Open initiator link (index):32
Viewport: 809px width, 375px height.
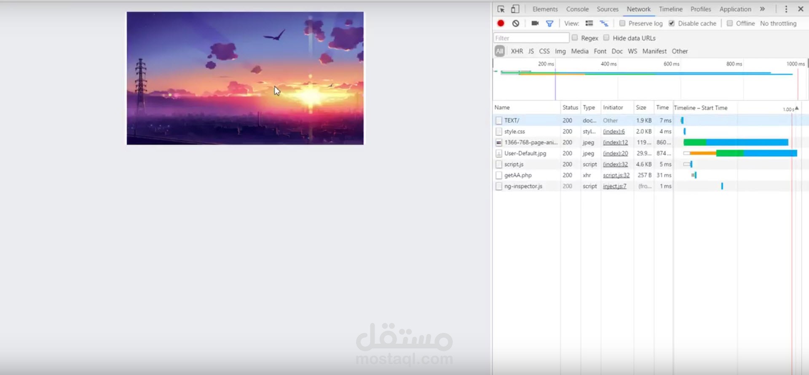tap(615, 164)
